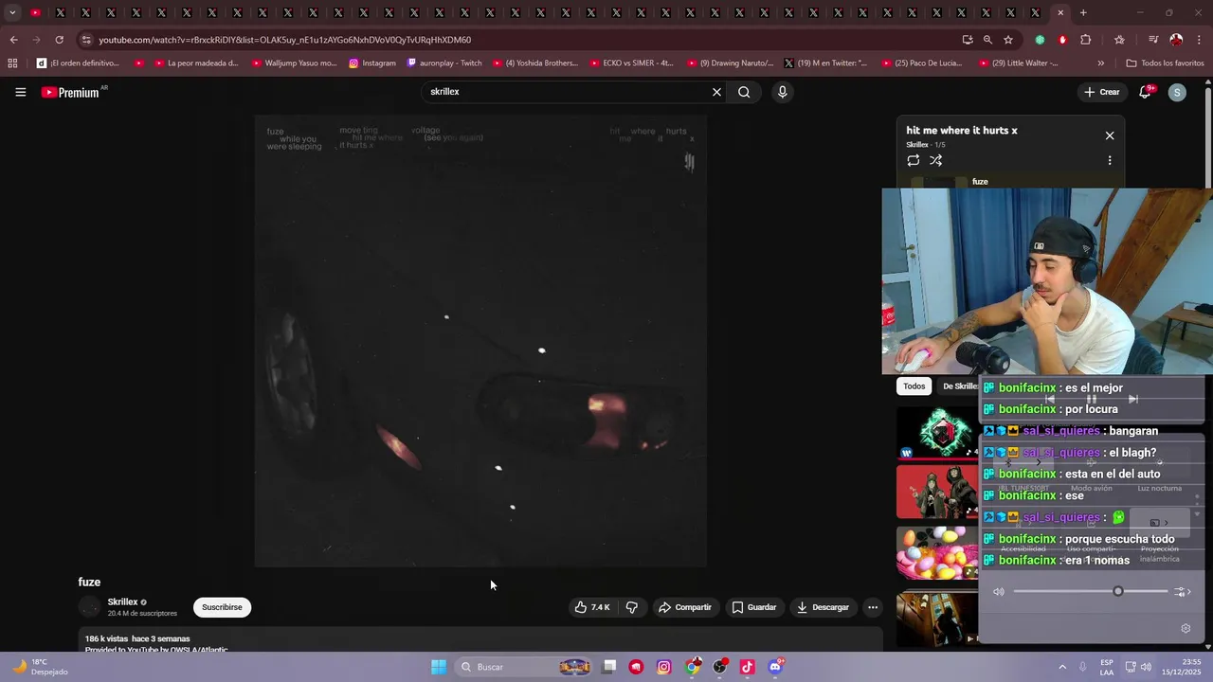Open the red hooded figures thumbnail
Screen dimensions: 1213x682
[x=937, y=492]
